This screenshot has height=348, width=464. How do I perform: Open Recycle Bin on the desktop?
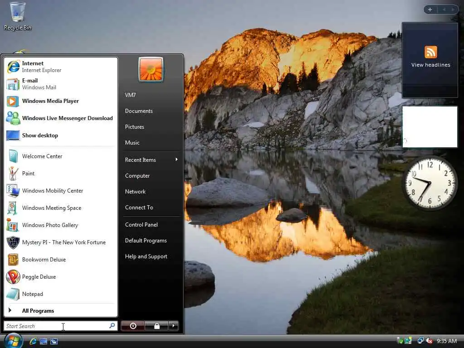tap(17, 16)
